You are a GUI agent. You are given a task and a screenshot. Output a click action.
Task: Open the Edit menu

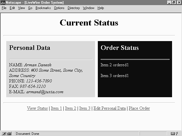(x=12, y=8)
